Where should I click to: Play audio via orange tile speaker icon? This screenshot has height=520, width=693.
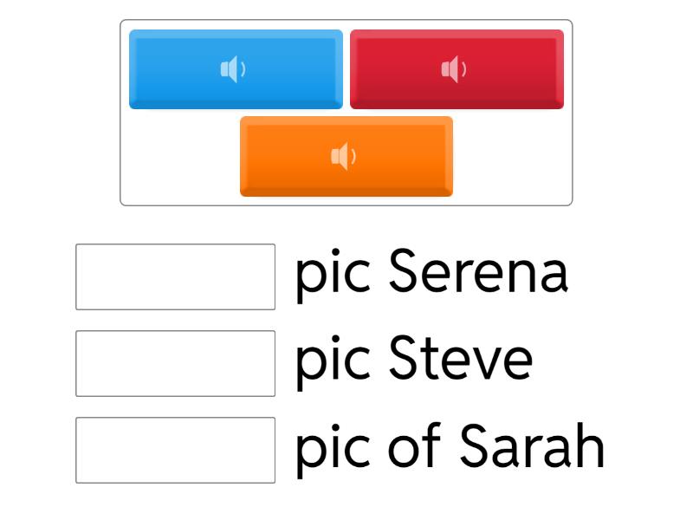click(x=343, y=157)
